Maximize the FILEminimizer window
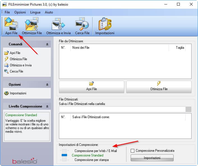 click(178, 4)
